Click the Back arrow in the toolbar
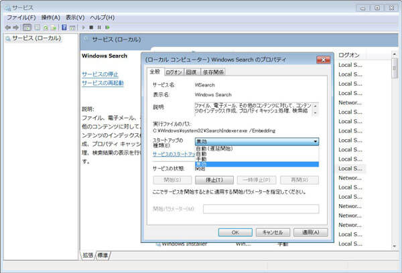Image resolution: width=402 pixels, height=273 pixels. tap(8, 27)
